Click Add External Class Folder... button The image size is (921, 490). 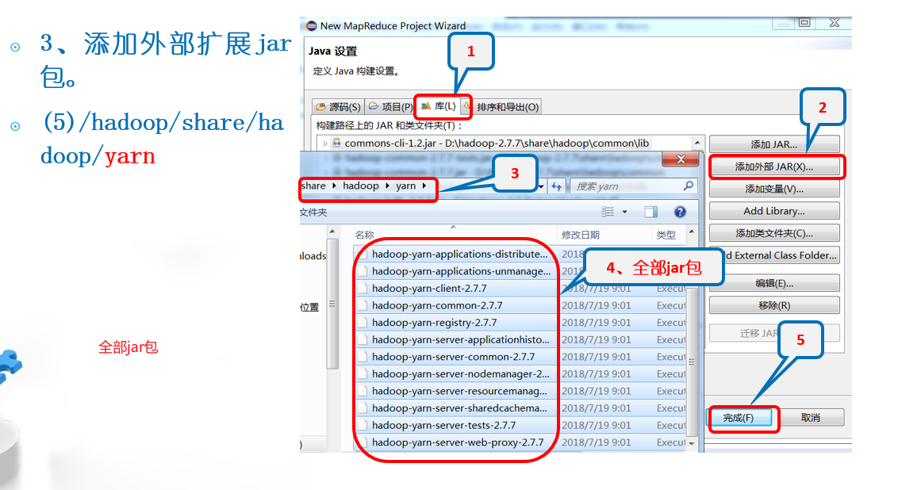(774, 255)
